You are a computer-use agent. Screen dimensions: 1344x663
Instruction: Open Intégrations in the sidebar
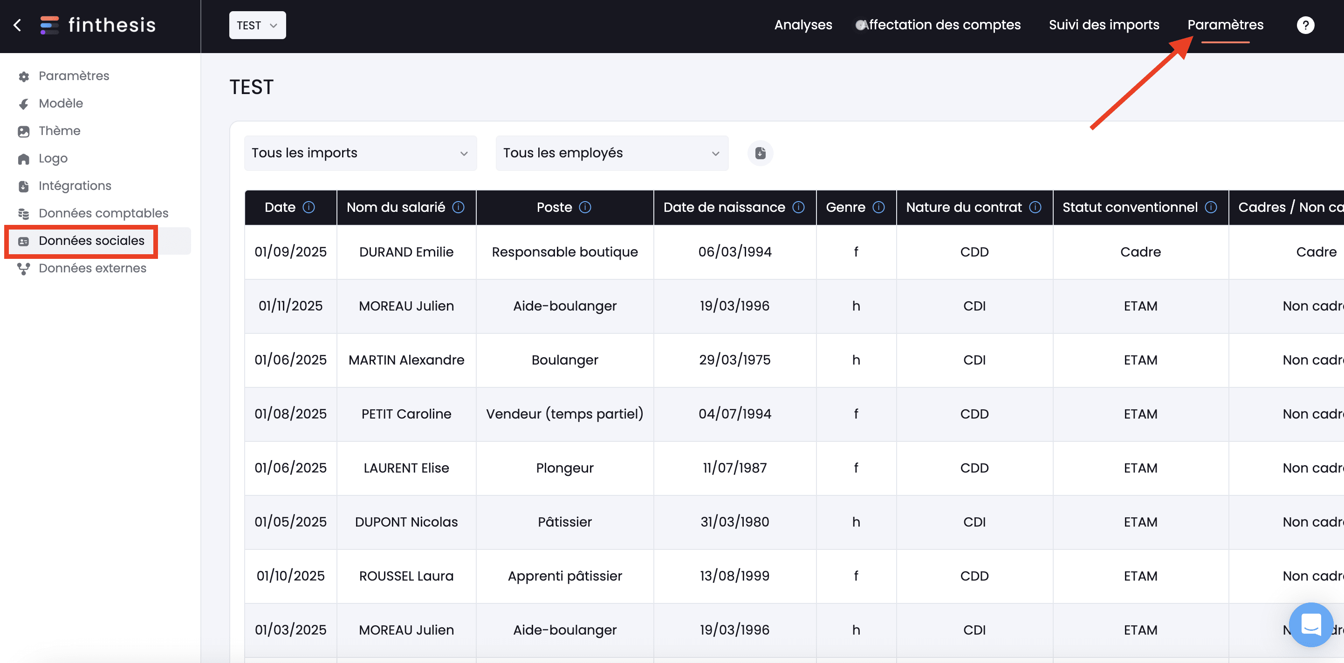click(x=75, y=186)
